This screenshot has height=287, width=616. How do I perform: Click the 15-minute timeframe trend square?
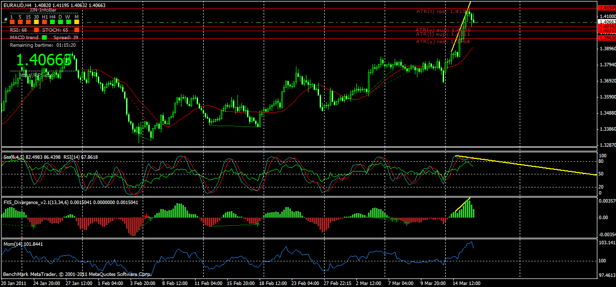pos(28,22)
